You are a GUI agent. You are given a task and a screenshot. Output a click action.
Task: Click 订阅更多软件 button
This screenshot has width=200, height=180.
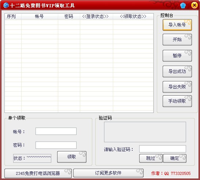click(108, 173)
